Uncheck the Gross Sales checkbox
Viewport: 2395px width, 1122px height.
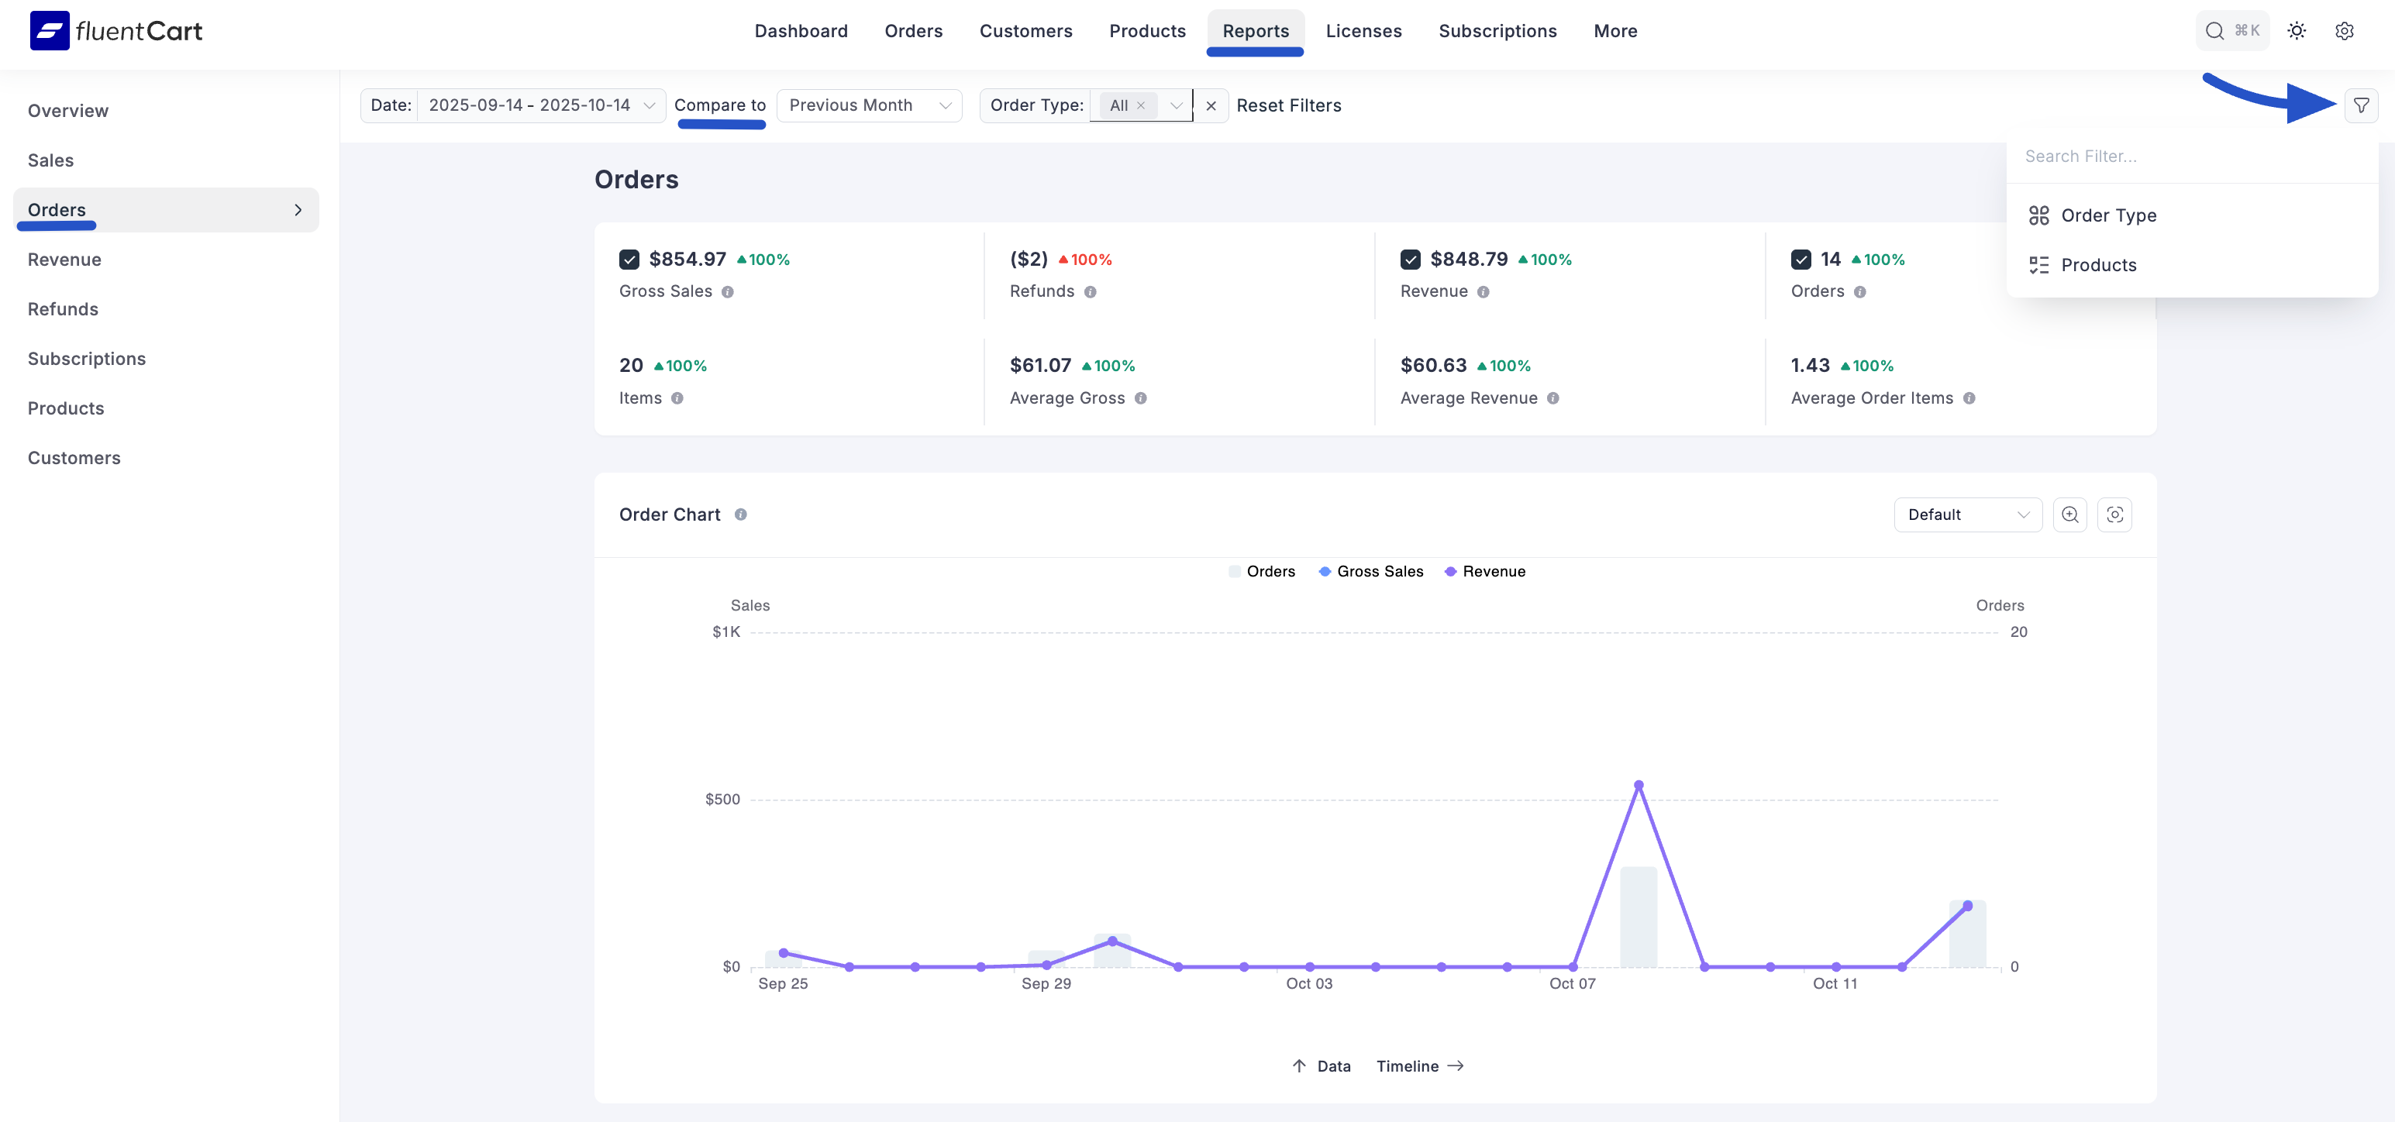629,260
